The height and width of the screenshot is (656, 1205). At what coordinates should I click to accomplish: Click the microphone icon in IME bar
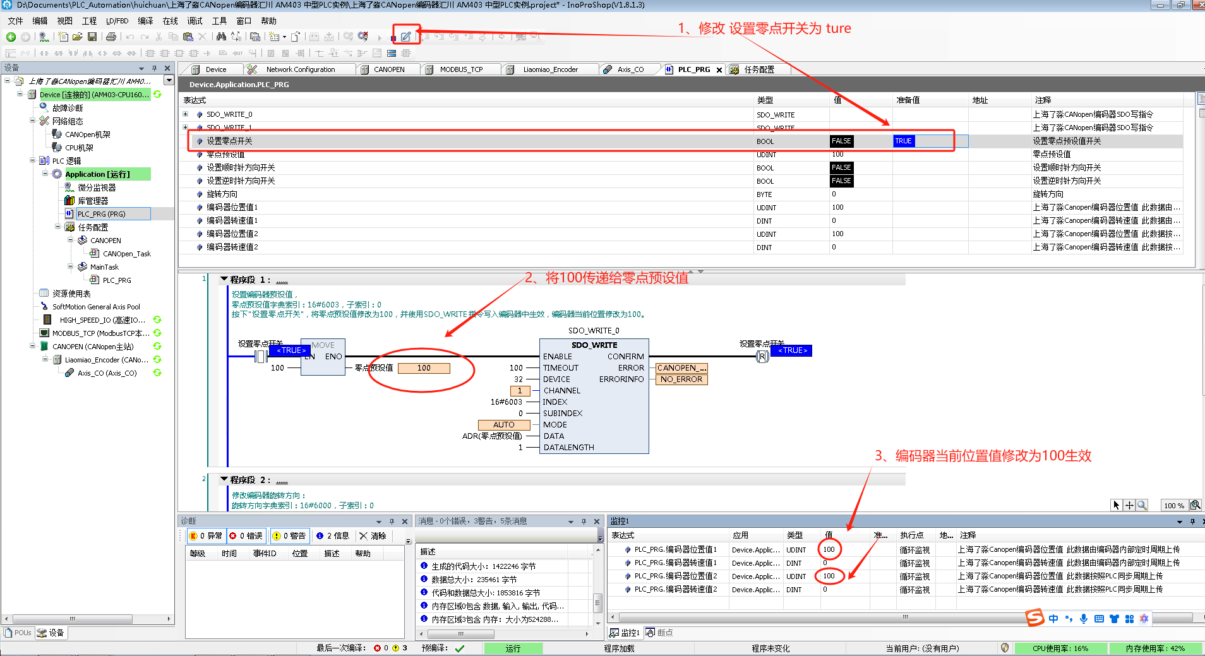[x=1084, y=618]
